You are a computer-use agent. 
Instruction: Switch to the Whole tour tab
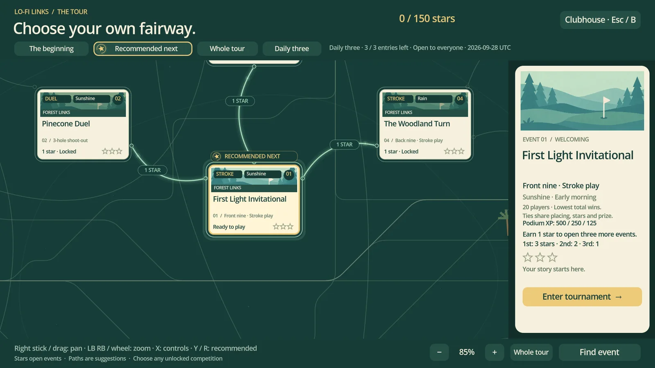(227, 49)
